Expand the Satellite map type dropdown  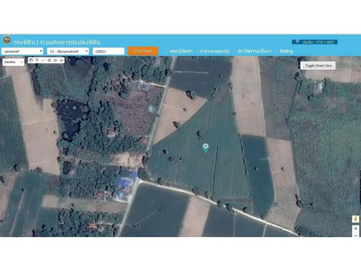point(14,62)
